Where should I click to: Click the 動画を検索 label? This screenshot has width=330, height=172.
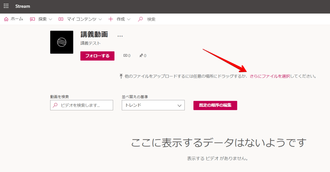(x=59, y=97)
